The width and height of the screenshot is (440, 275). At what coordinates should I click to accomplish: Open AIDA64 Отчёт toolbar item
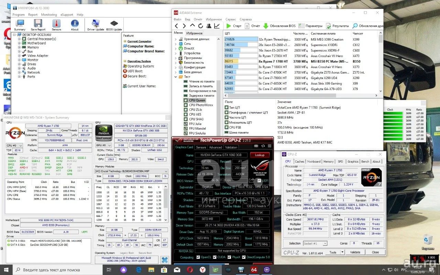tap(252, 26)
